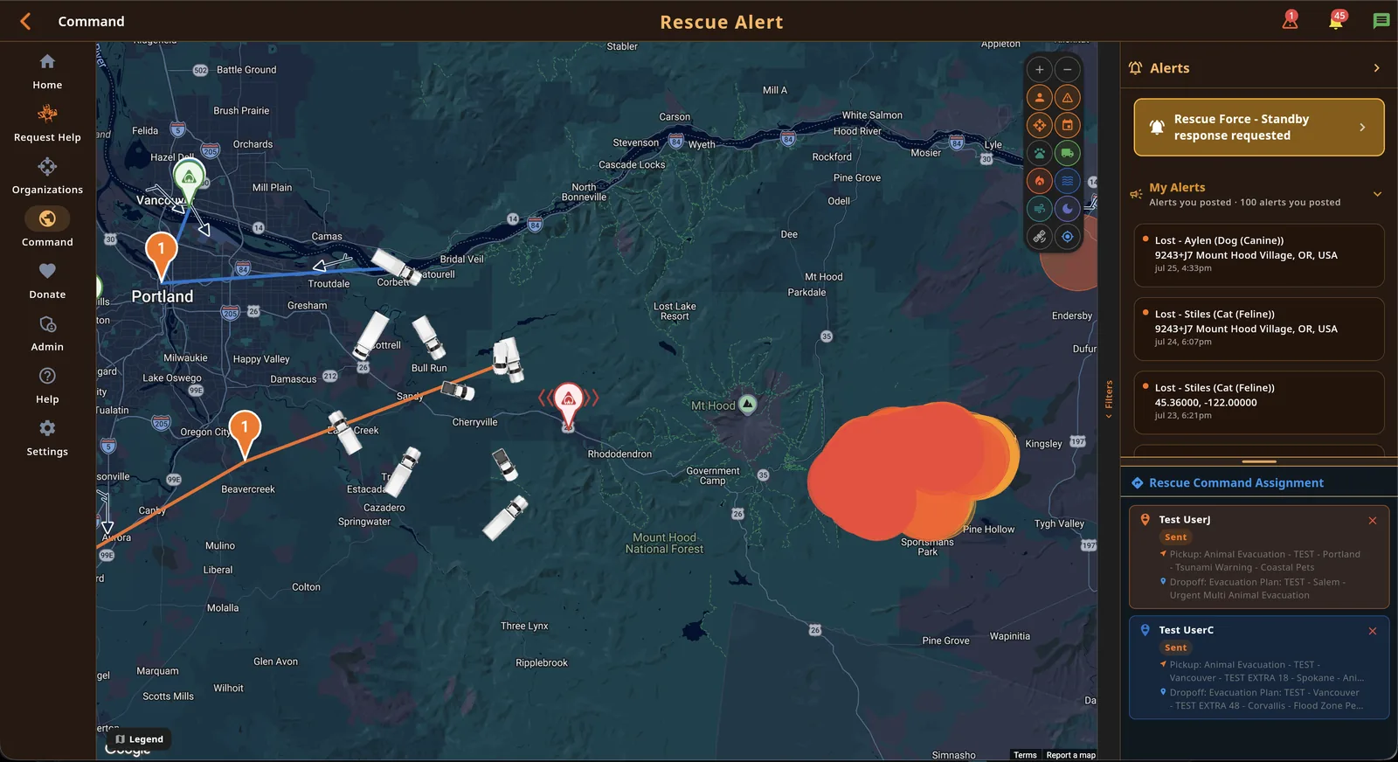The height and width of the screenshot is (762, 1398).
Task: Switch to satellite map view
Action: (1039, 237)
